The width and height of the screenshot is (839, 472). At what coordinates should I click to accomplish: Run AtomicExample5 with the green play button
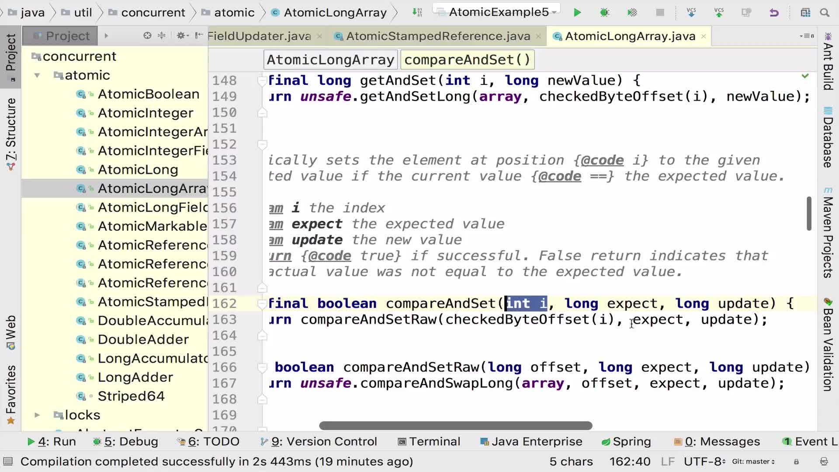pyautogui.click(x=577, y=13)
